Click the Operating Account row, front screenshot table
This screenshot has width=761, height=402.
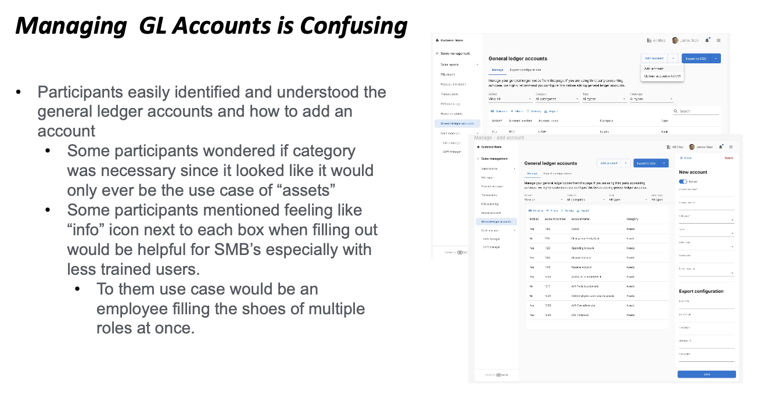(x=597, y=248)
